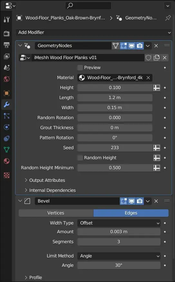Open the Tool properties tab
This screenshot has width=175, height=282.
(6, 19)
